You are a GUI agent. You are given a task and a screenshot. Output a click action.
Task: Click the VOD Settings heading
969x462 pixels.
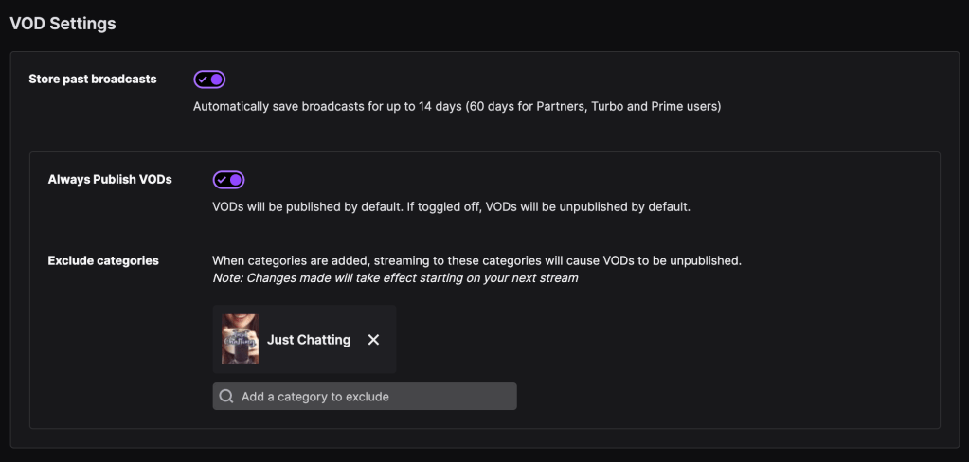coord(63,24)
